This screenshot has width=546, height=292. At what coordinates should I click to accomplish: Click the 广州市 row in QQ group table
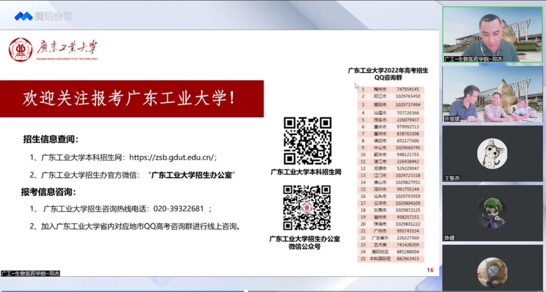pyautogui.click(x=390, y=231)
